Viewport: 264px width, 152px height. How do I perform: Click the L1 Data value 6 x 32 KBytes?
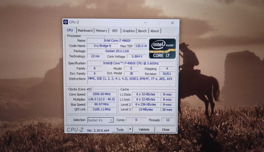146,94
